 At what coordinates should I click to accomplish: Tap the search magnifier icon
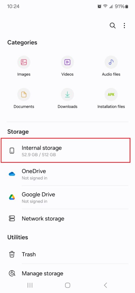112,25
